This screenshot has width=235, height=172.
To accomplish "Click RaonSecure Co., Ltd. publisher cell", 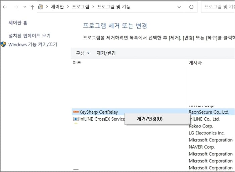I will [209, 112].
